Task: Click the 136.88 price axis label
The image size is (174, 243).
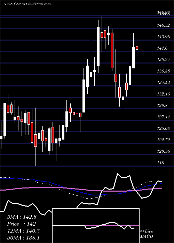Action: coord(164,71)
